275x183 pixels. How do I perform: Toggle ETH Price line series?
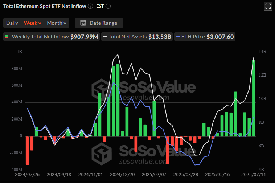tap(205, 37)
